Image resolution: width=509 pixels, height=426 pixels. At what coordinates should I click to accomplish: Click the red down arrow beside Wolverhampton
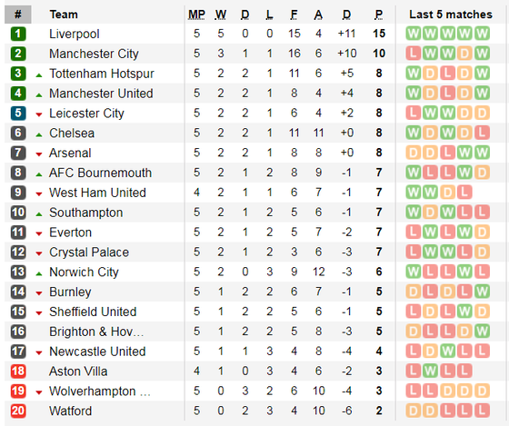click(x=39, y=392)
